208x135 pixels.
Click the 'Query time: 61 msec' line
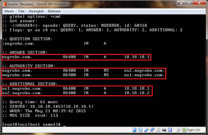[30, 102]
